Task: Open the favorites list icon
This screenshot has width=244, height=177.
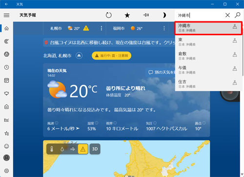Action: 6,133
